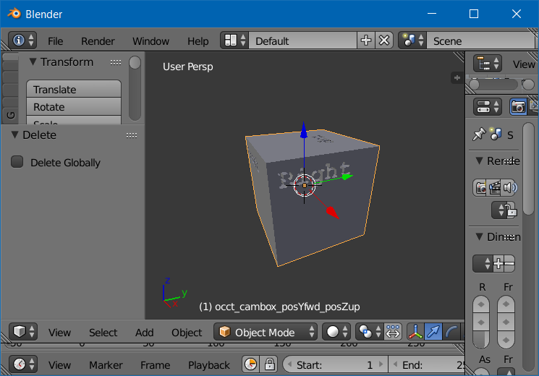This screenshot has width=539, height=376.
Task: Click the pin icon in Properties editor
Action: tap(478, 134)
